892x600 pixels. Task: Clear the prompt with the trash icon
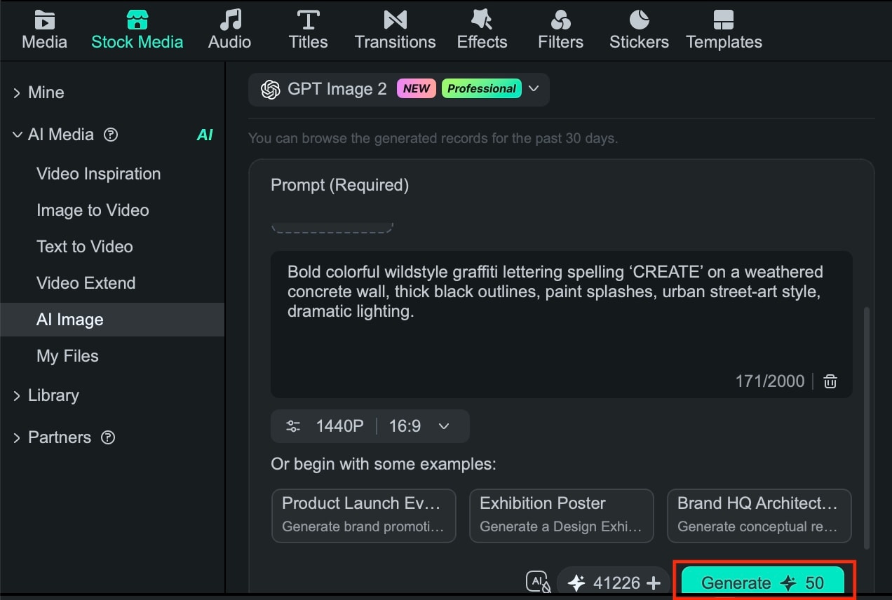tap(830, 381)
